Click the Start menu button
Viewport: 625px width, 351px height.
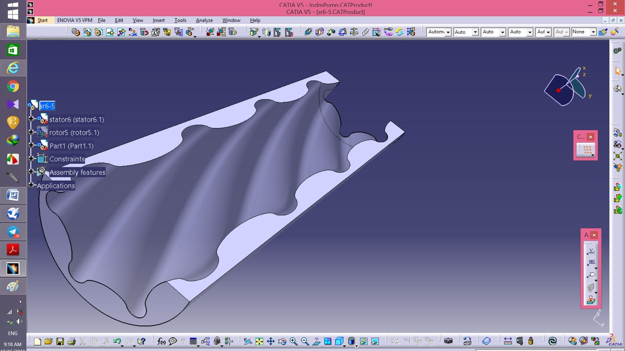tap(43, 20)
